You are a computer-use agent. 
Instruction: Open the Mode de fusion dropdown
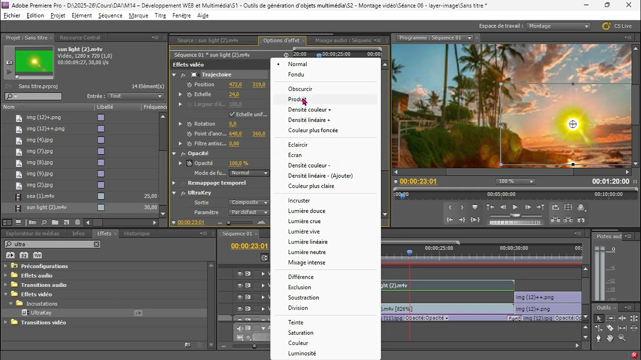tap(249, 173)
